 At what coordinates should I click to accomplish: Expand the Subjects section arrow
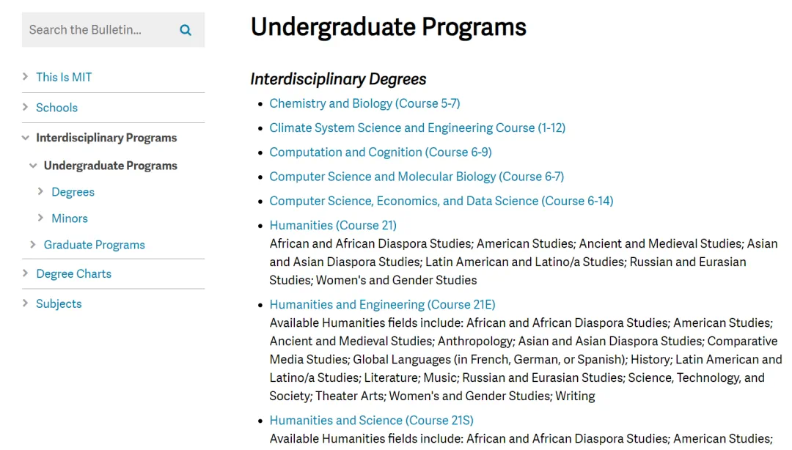tap(25, 303)
